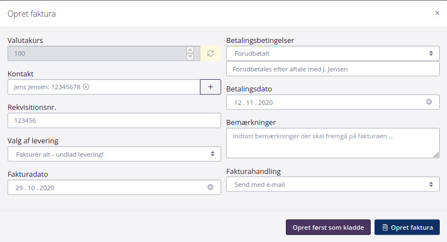Increase Valutakurs with up arrow
This screenshot has height=242, width=447.
click(190, 50)
